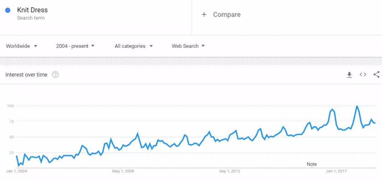Share the interest over time chart

point(376,74)
